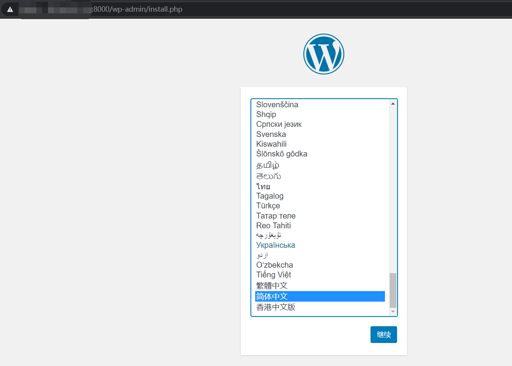Select O'zbekcha language
The width and height of the screenshot is (512, 366).
(x=320, y=265)
